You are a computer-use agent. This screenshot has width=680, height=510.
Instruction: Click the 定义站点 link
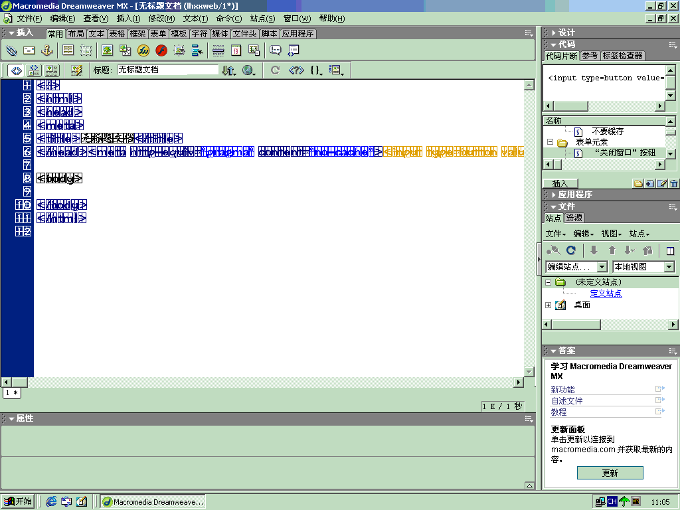606,294
